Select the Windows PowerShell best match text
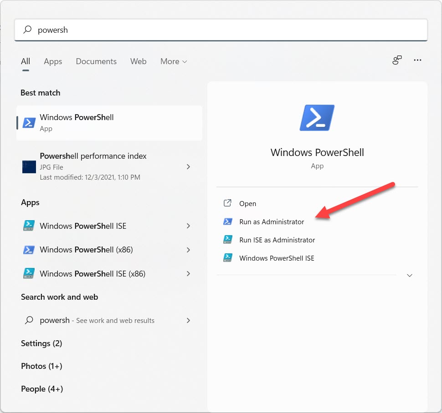Screen dimensions: 442x413 [x=77, y=117]
